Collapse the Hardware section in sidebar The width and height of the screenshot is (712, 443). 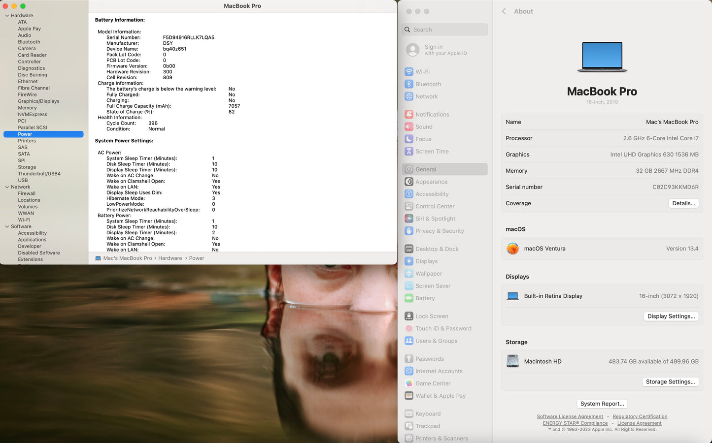click(x=7, y=16)
